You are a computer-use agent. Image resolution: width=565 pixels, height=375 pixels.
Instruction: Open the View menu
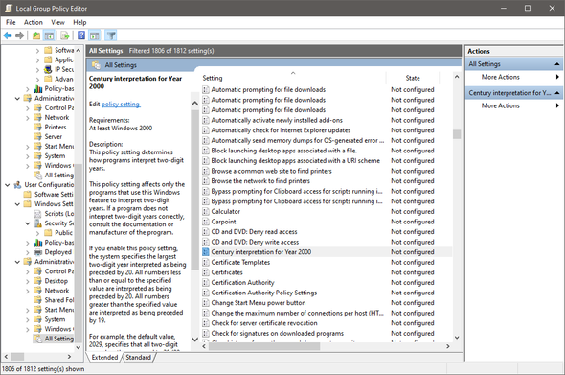pos(57,22)
